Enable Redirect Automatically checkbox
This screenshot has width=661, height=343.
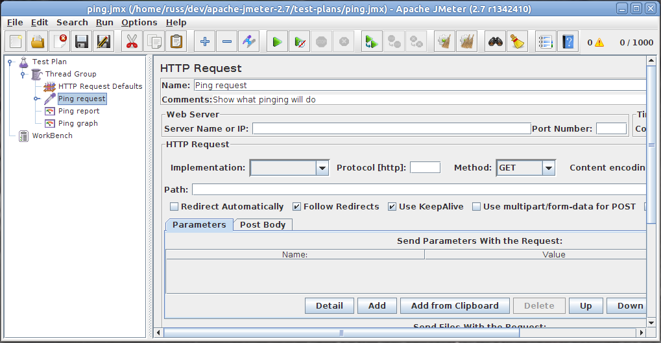(174, 206)
